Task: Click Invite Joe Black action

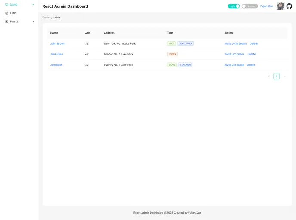Action: coord(234,65)
